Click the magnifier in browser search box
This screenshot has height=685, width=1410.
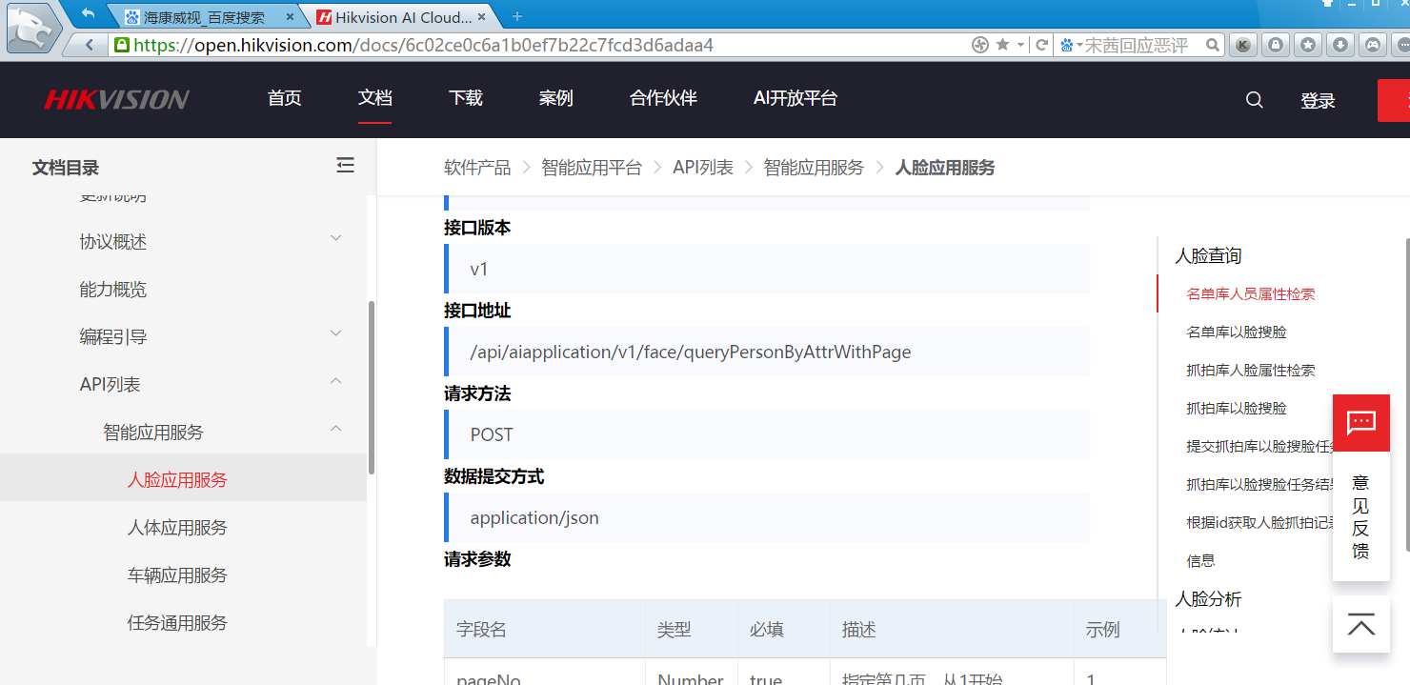coord(1213,45)
